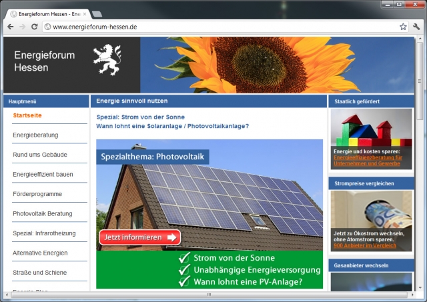The height and width of the screenshot is (302, 427).
Task: Click Unabhängige Energieversorgung checkmark line
Action: coord(250,269)
